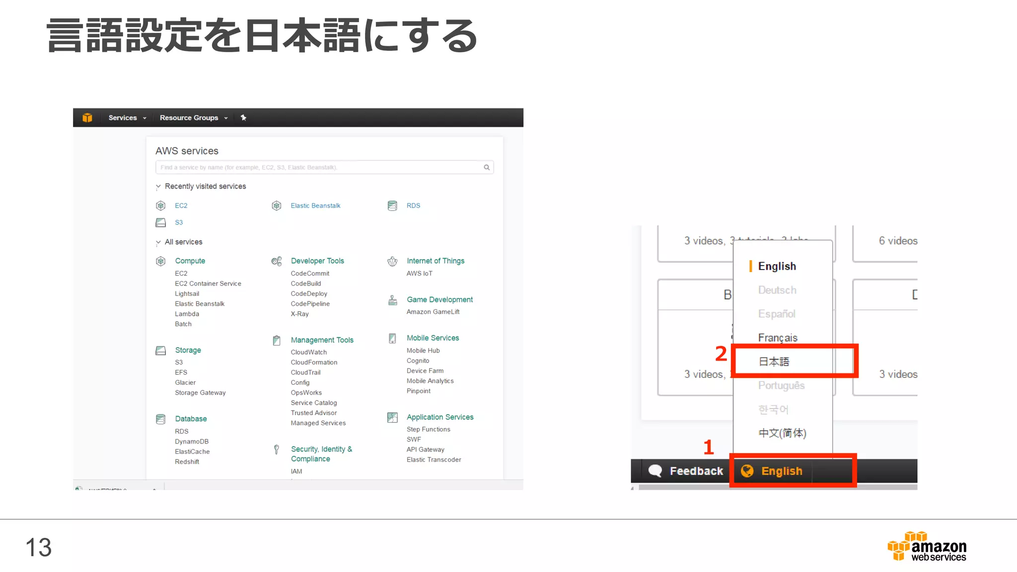Open CloudFormation service
Viewport: 1017px width, 572px height.
[314, 362]
